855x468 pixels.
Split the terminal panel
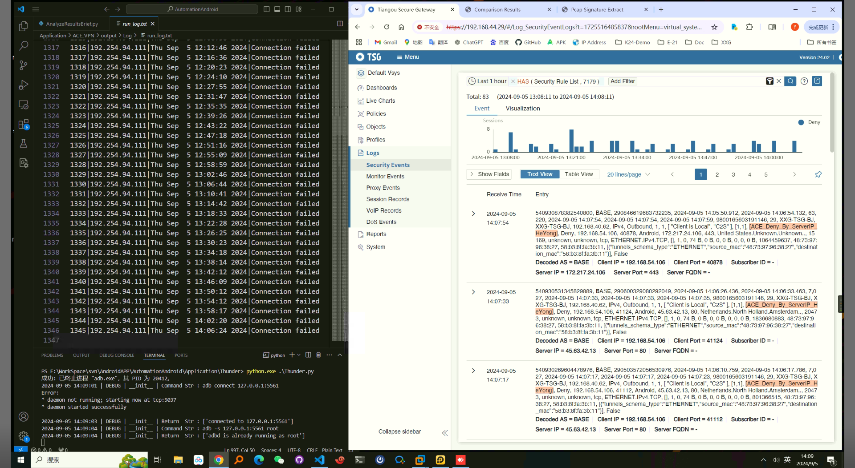coord(308,355)
